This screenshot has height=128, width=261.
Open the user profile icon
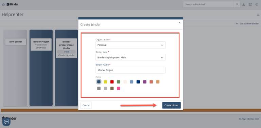(244, 4)
